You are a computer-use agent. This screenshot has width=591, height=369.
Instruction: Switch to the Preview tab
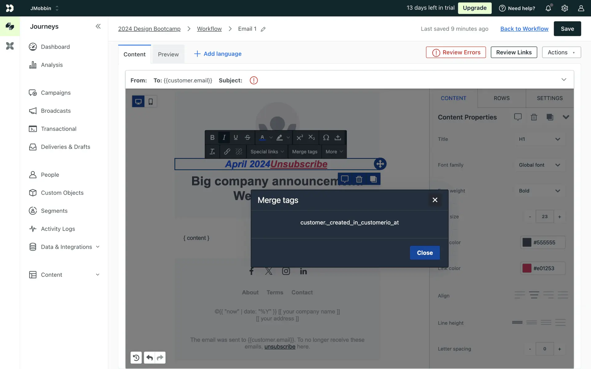pos(168,54)
